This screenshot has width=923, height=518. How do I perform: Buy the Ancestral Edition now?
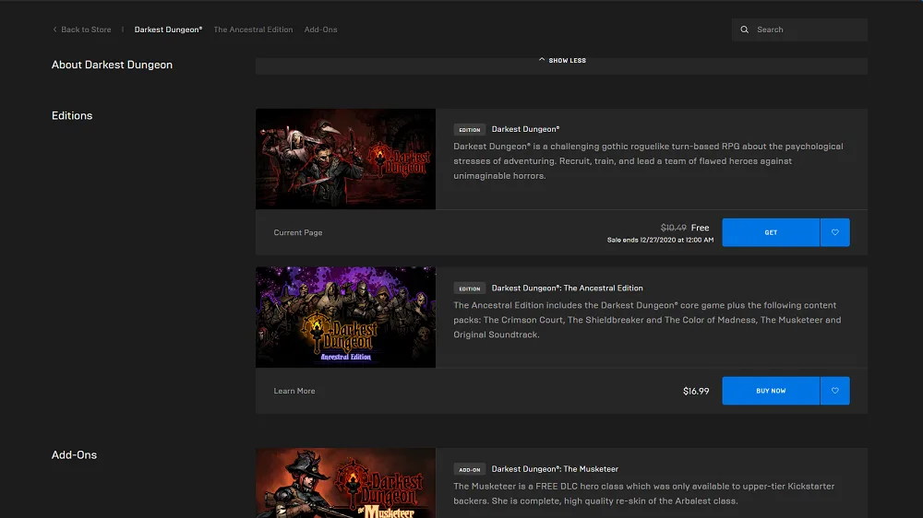point(771,391)
